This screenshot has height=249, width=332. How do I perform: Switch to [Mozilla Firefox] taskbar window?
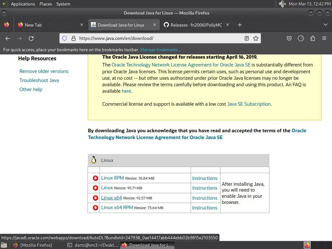tap(32, 245)
